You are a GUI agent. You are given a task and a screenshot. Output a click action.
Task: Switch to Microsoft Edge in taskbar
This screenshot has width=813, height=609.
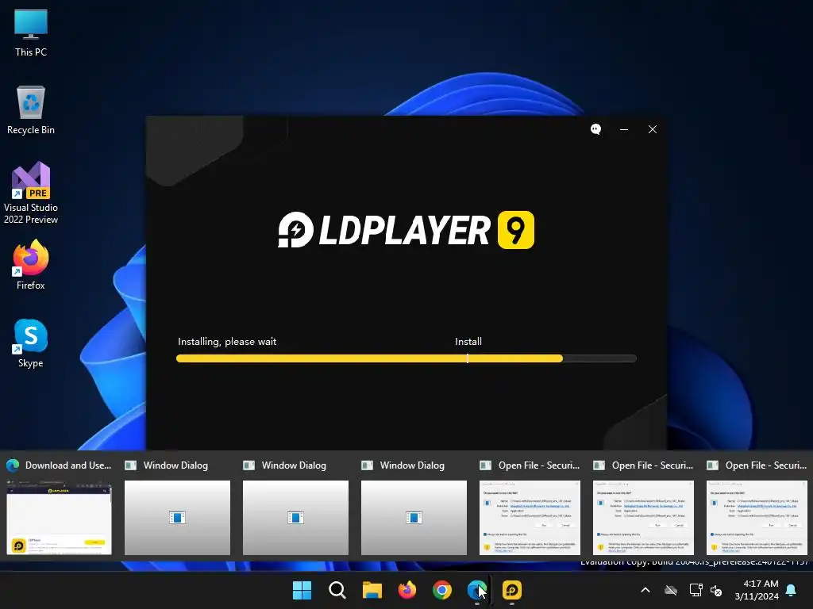(x=477, y=590)
